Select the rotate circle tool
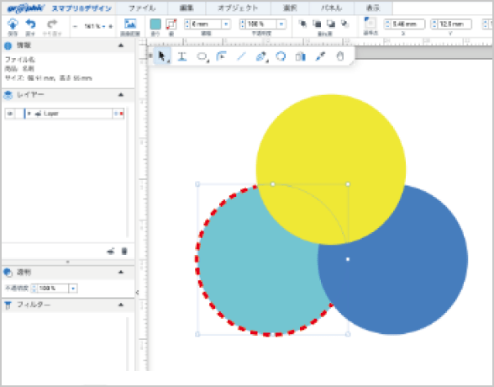494x387 pixels. coord(281,56)
